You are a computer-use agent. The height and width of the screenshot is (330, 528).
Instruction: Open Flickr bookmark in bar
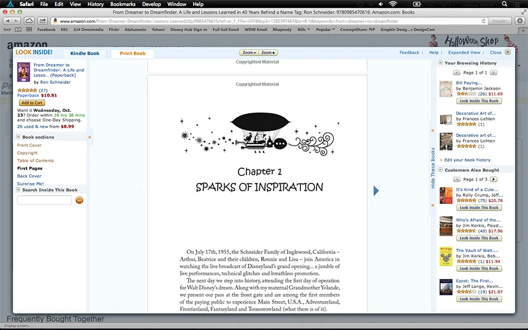click(x=114, y=30)
